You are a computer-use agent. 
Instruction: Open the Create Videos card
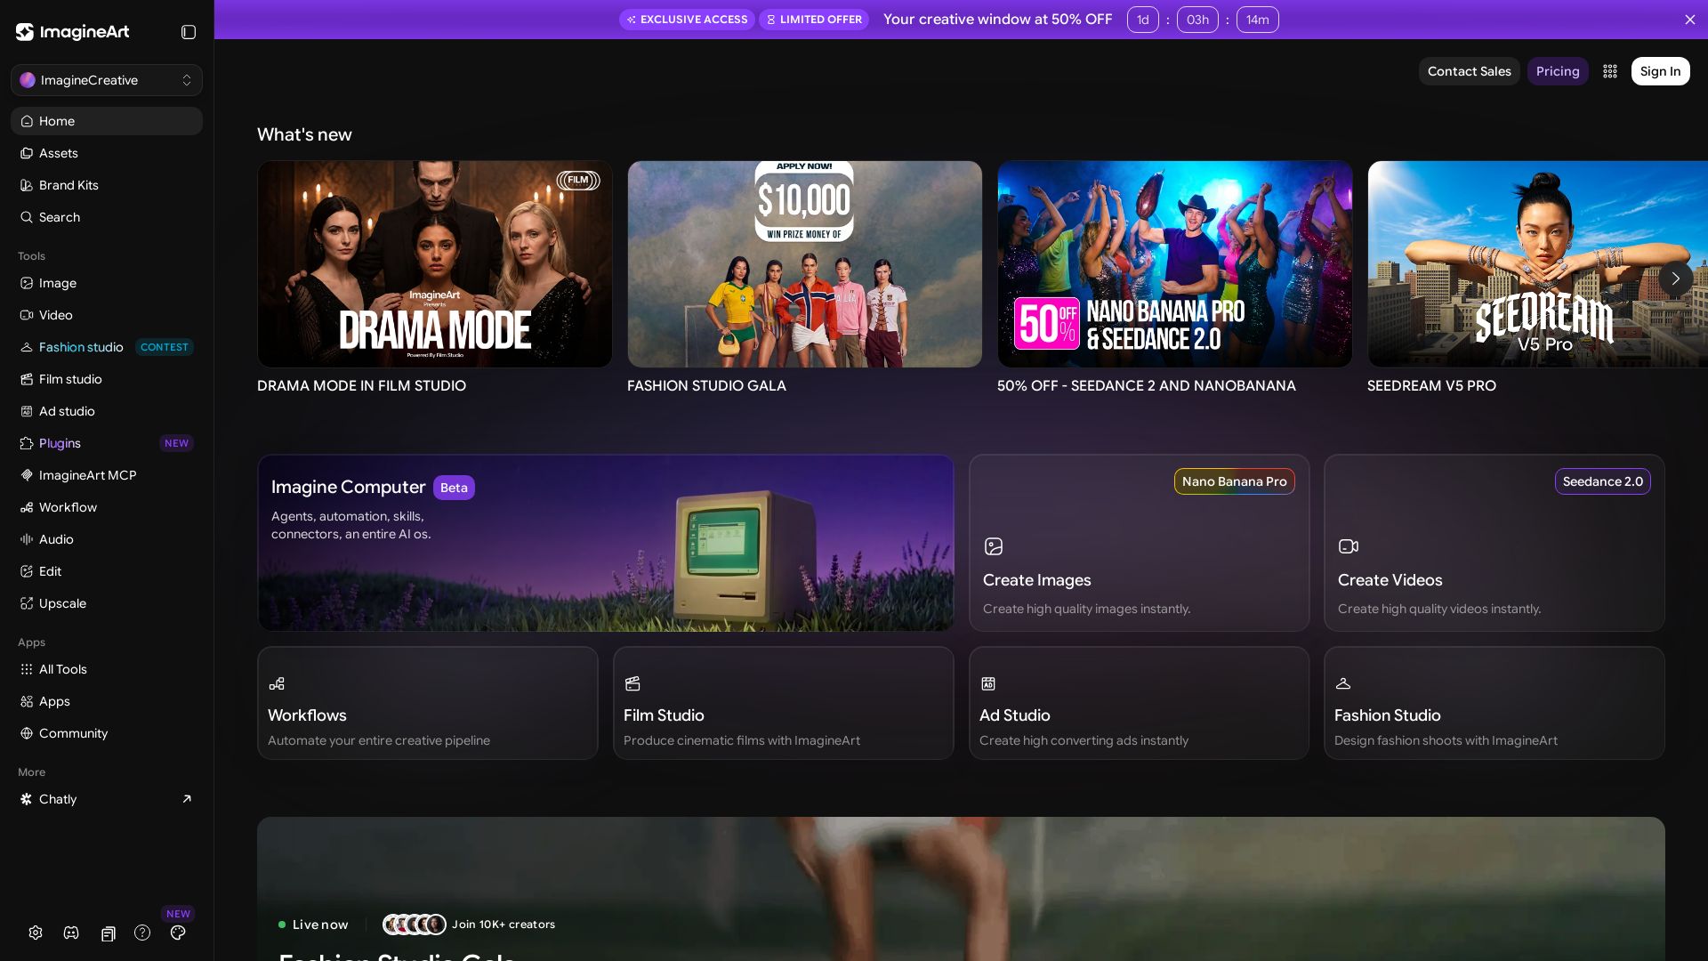[1494, 543]
